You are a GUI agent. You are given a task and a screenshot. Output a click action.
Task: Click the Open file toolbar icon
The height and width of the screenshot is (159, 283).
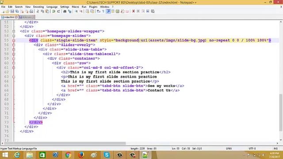[8, 11]
